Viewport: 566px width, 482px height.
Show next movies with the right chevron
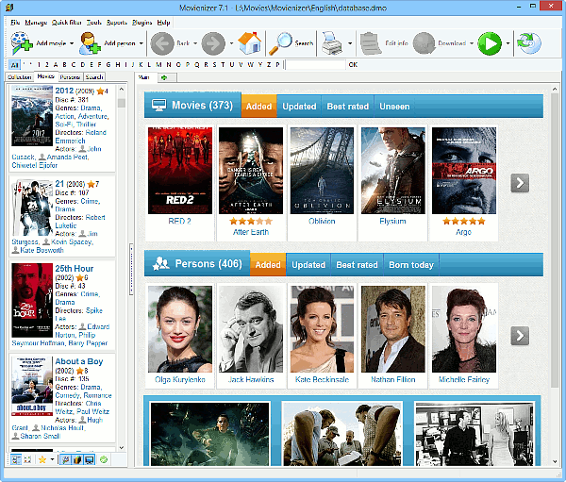tap(520, 183)
